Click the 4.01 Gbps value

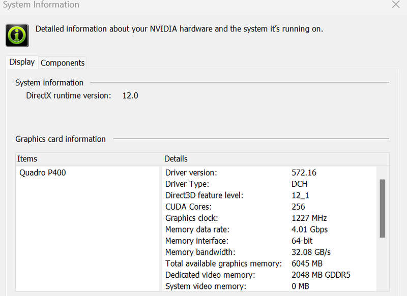click(309, 229)
